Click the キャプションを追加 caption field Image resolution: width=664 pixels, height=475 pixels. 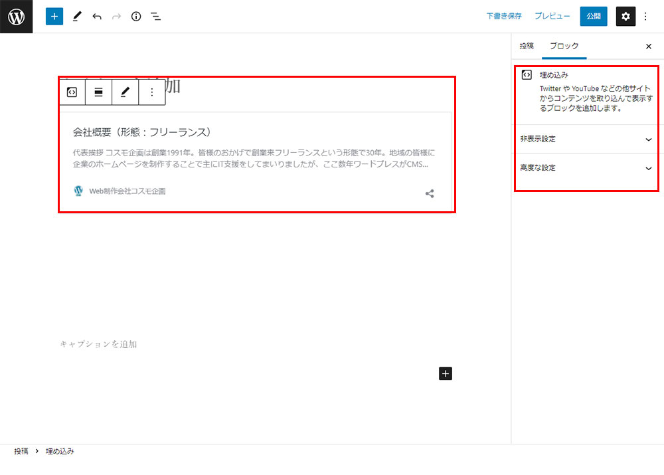(x=99, y=344)
